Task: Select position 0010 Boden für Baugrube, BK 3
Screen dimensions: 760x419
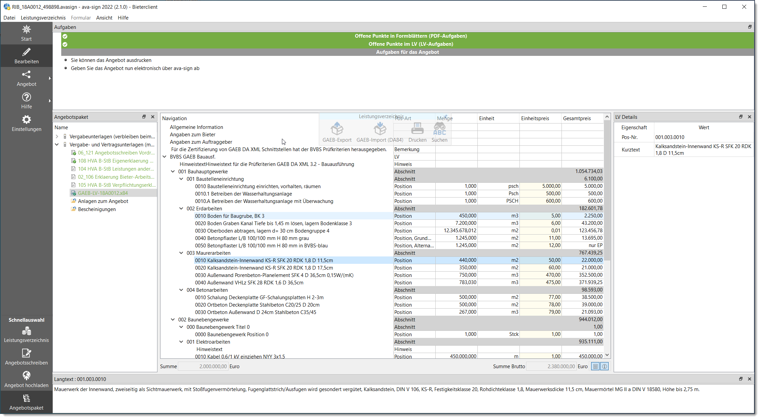Action: (230, 216)
